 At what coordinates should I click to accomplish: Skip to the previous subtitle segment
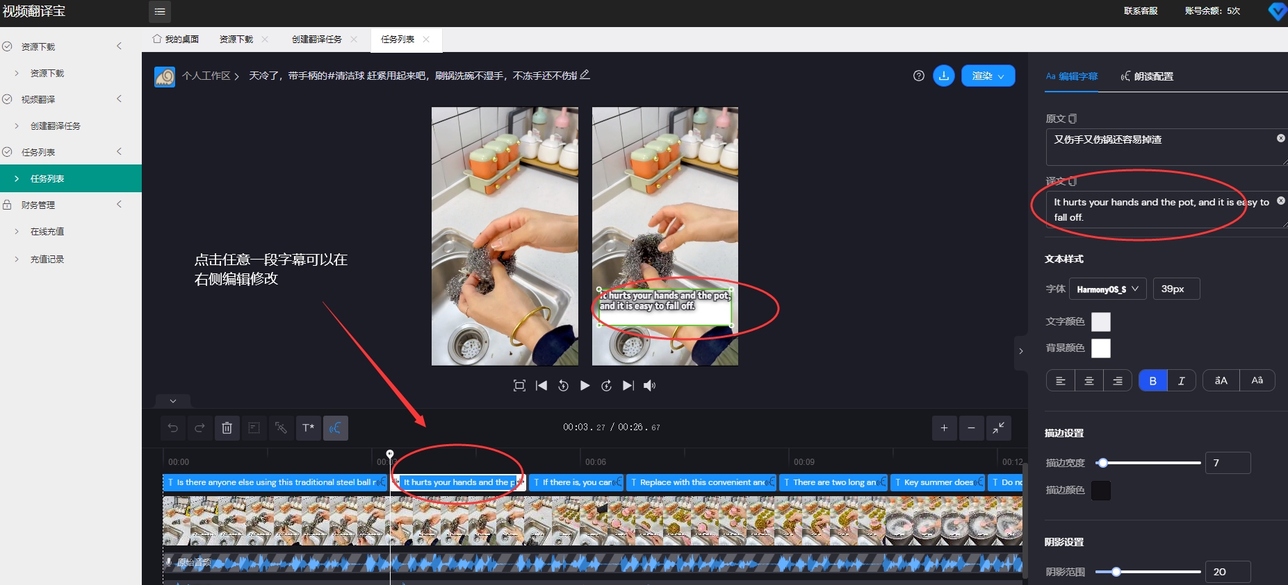point(541,386)
